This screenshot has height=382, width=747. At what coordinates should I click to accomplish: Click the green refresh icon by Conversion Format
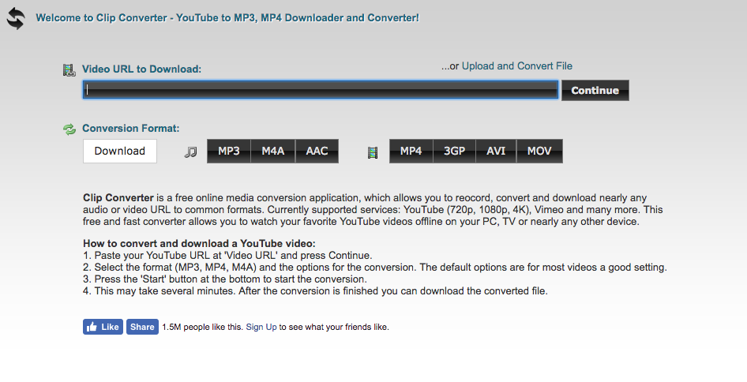click(69, 129)
